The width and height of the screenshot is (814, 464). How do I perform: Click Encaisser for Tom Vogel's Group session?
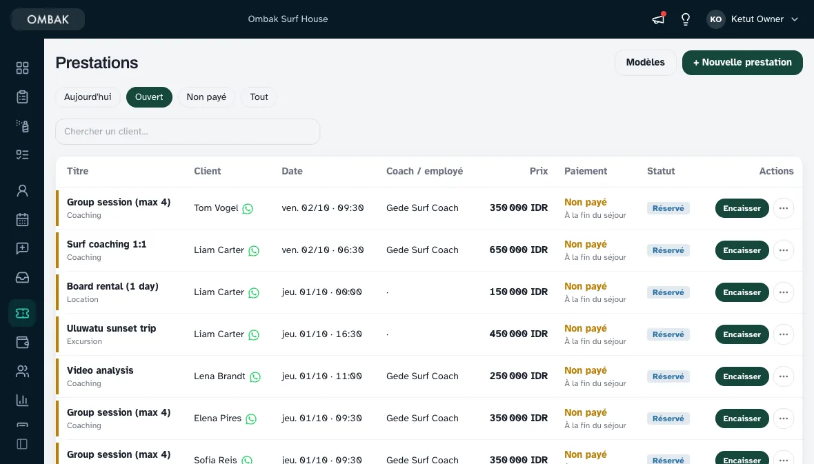[742, 208]
